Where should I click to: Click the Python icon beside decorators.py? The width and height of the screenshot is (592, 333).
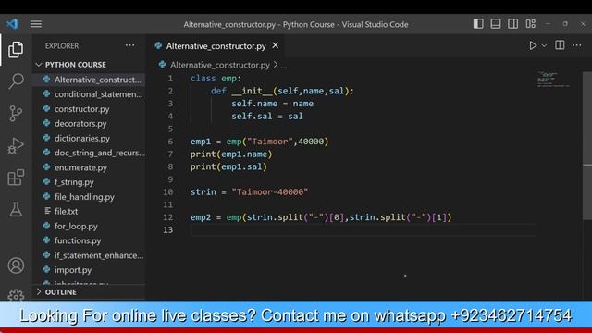click(x=46, y=123)
